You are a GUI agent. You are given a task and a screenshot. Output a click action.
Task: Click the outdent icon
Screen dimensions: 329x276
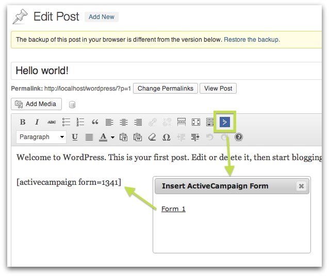pos(181,137)
